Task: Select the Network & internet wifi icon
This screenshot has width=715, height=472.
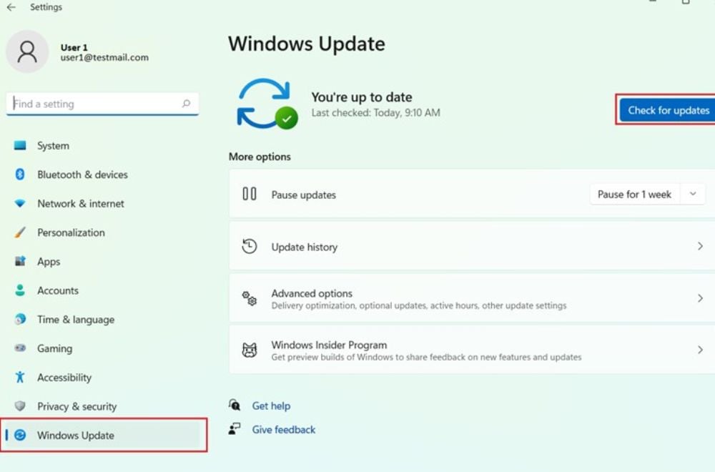Action: point(20,203)
